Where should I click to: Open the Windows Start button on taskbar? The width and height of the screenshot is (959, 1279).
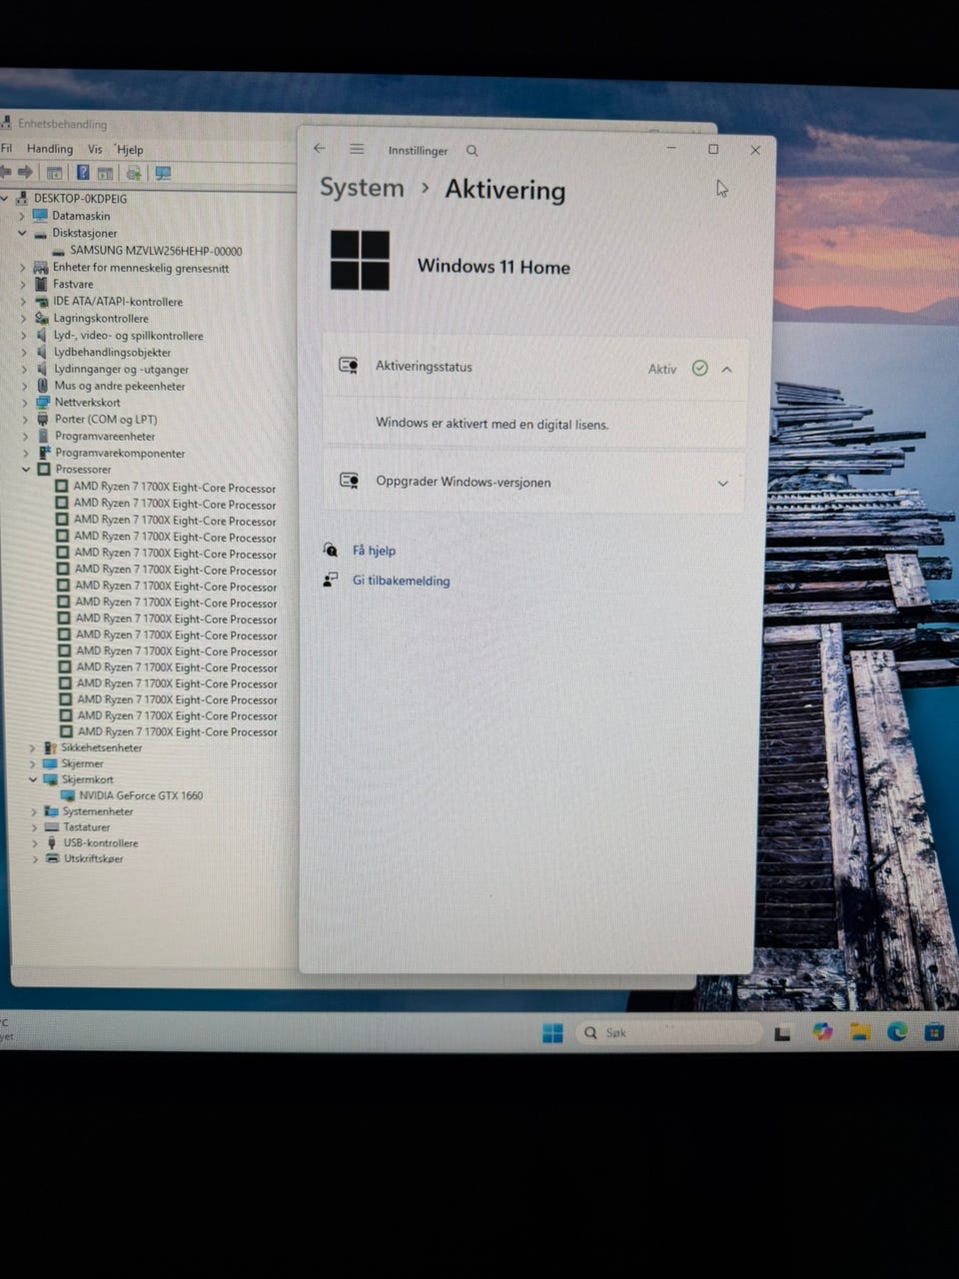pos(552,1033)
